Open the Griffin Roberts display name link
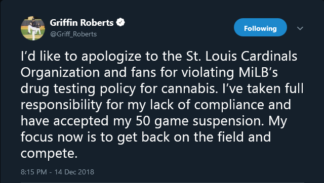Screen dimensions: 324x183 [x=82, y=22]
